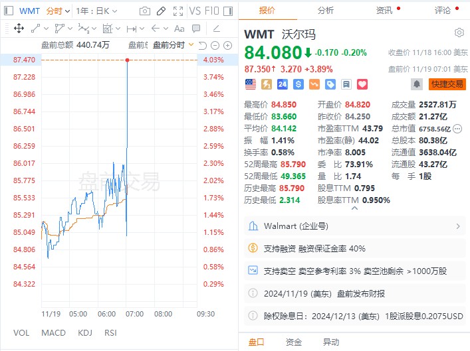This screenshot has height=351, width=470.
Task: Select the trend line drawing tool
Action: click(x=35, y=29)
